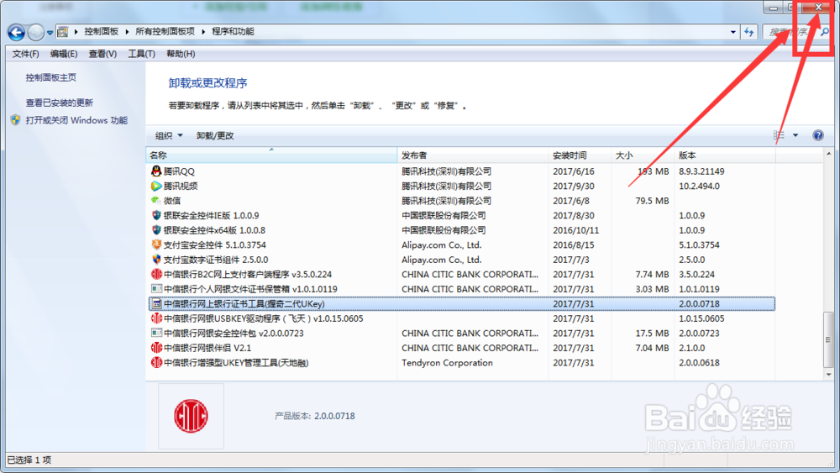Click 程序和功能 breadcrumb

[x=233, y=32]
